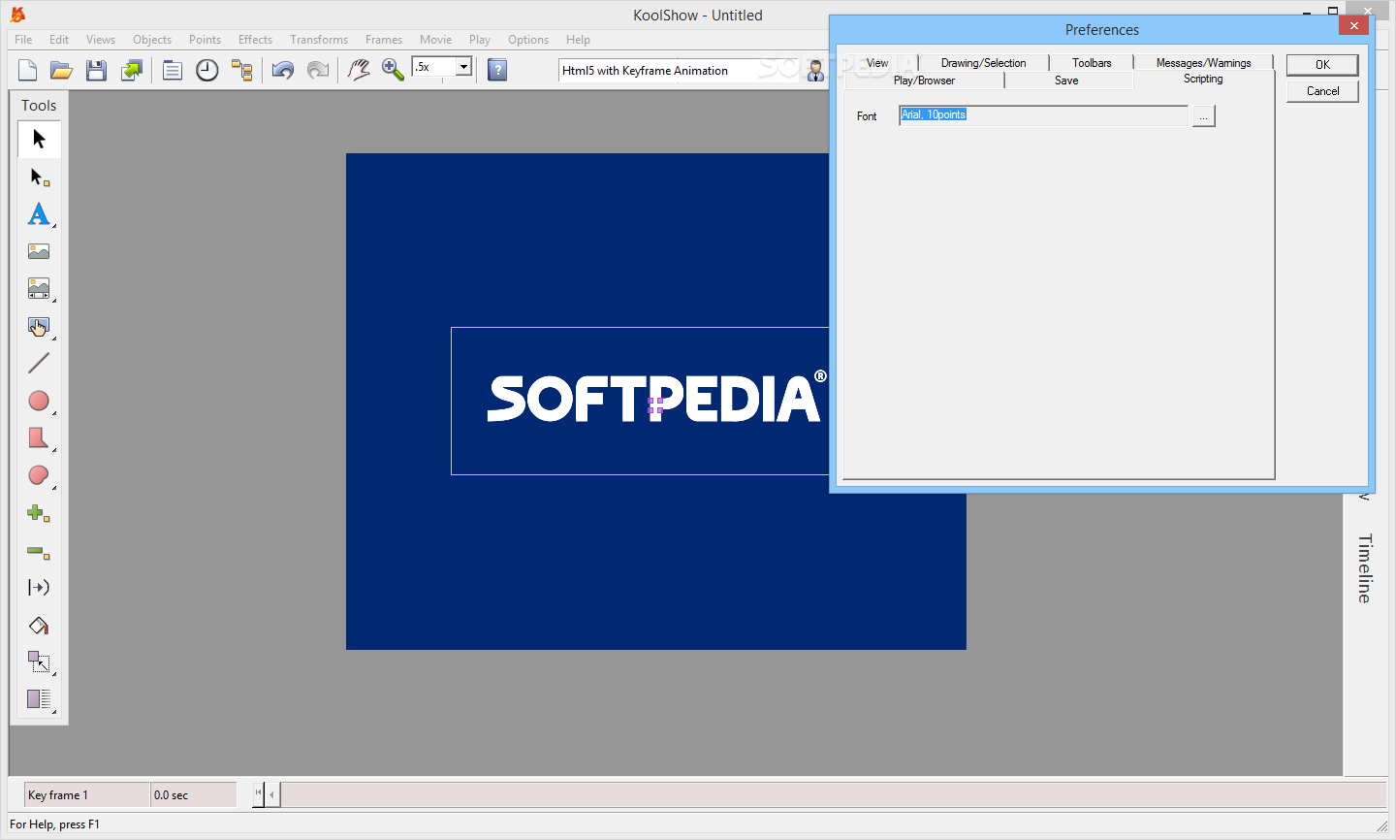Open the vertical Timeline panel tab
The width and height of the screenshot is (1396, 840).
(1365, 568)
